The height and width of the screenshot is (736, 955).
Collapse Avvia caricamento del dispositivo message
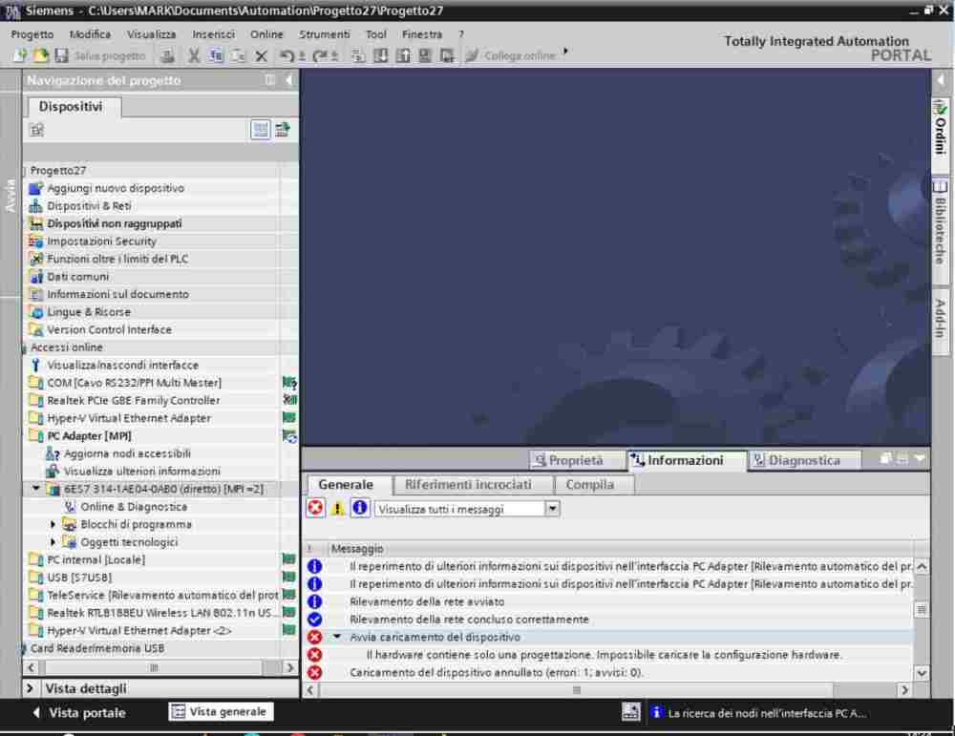pos(337,637)
